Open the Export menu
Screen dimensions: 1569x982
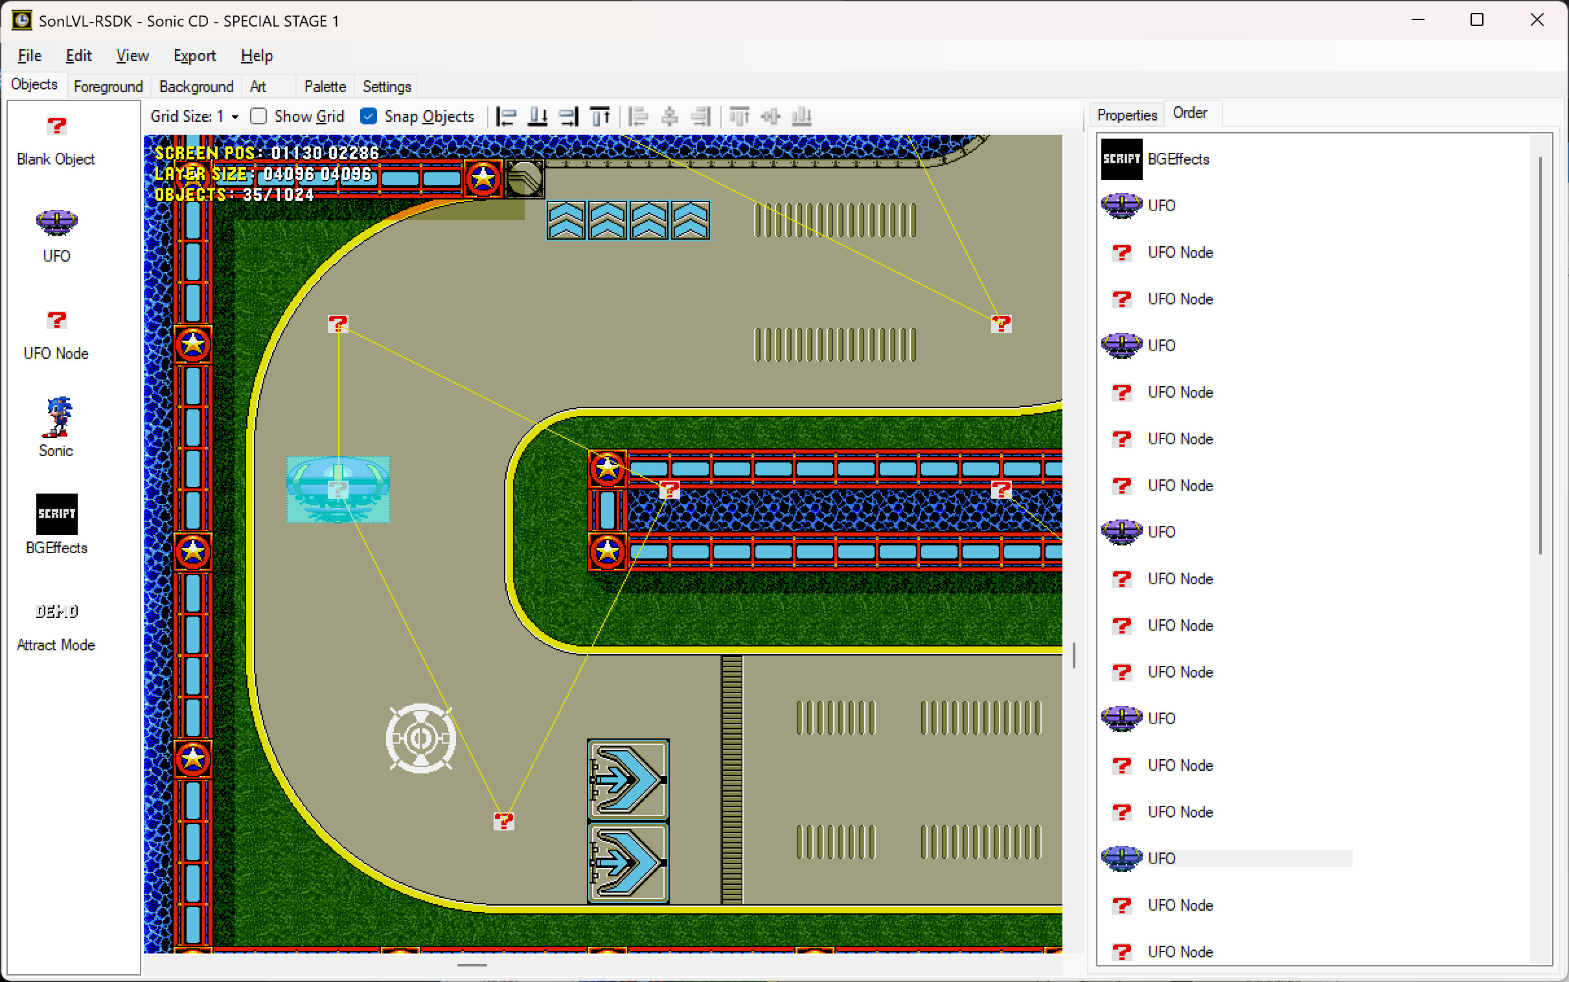click(194, 56)
